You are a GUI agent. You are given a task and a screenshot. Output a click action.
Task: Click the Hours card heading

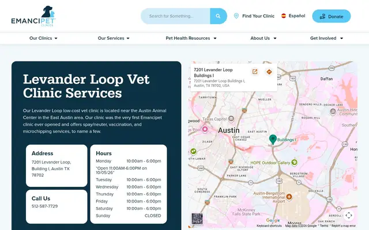click(104, 154)
